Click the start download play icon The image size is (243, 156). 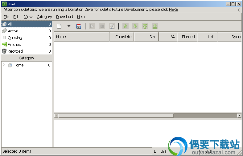92,26
